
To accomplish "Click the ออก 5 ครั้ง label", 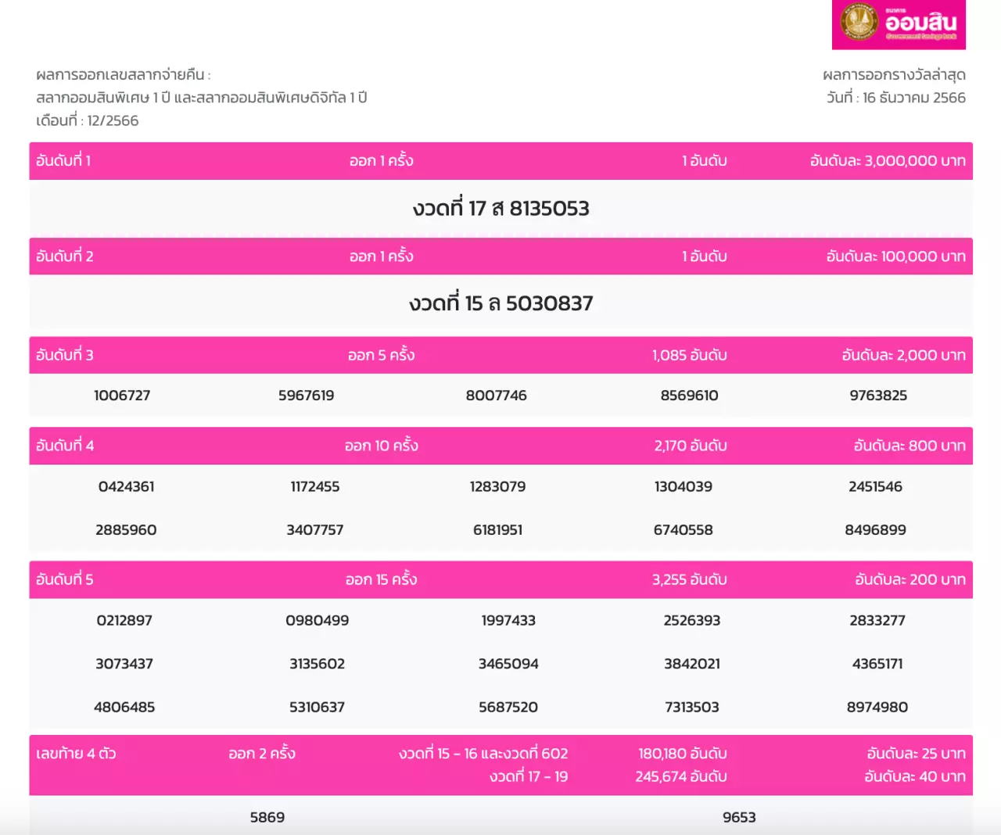I will tap(382, 355).
